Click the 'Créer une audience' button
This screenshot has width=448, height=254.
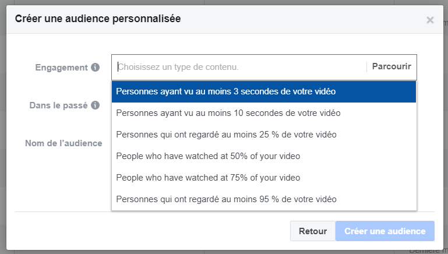coord(385,231)
